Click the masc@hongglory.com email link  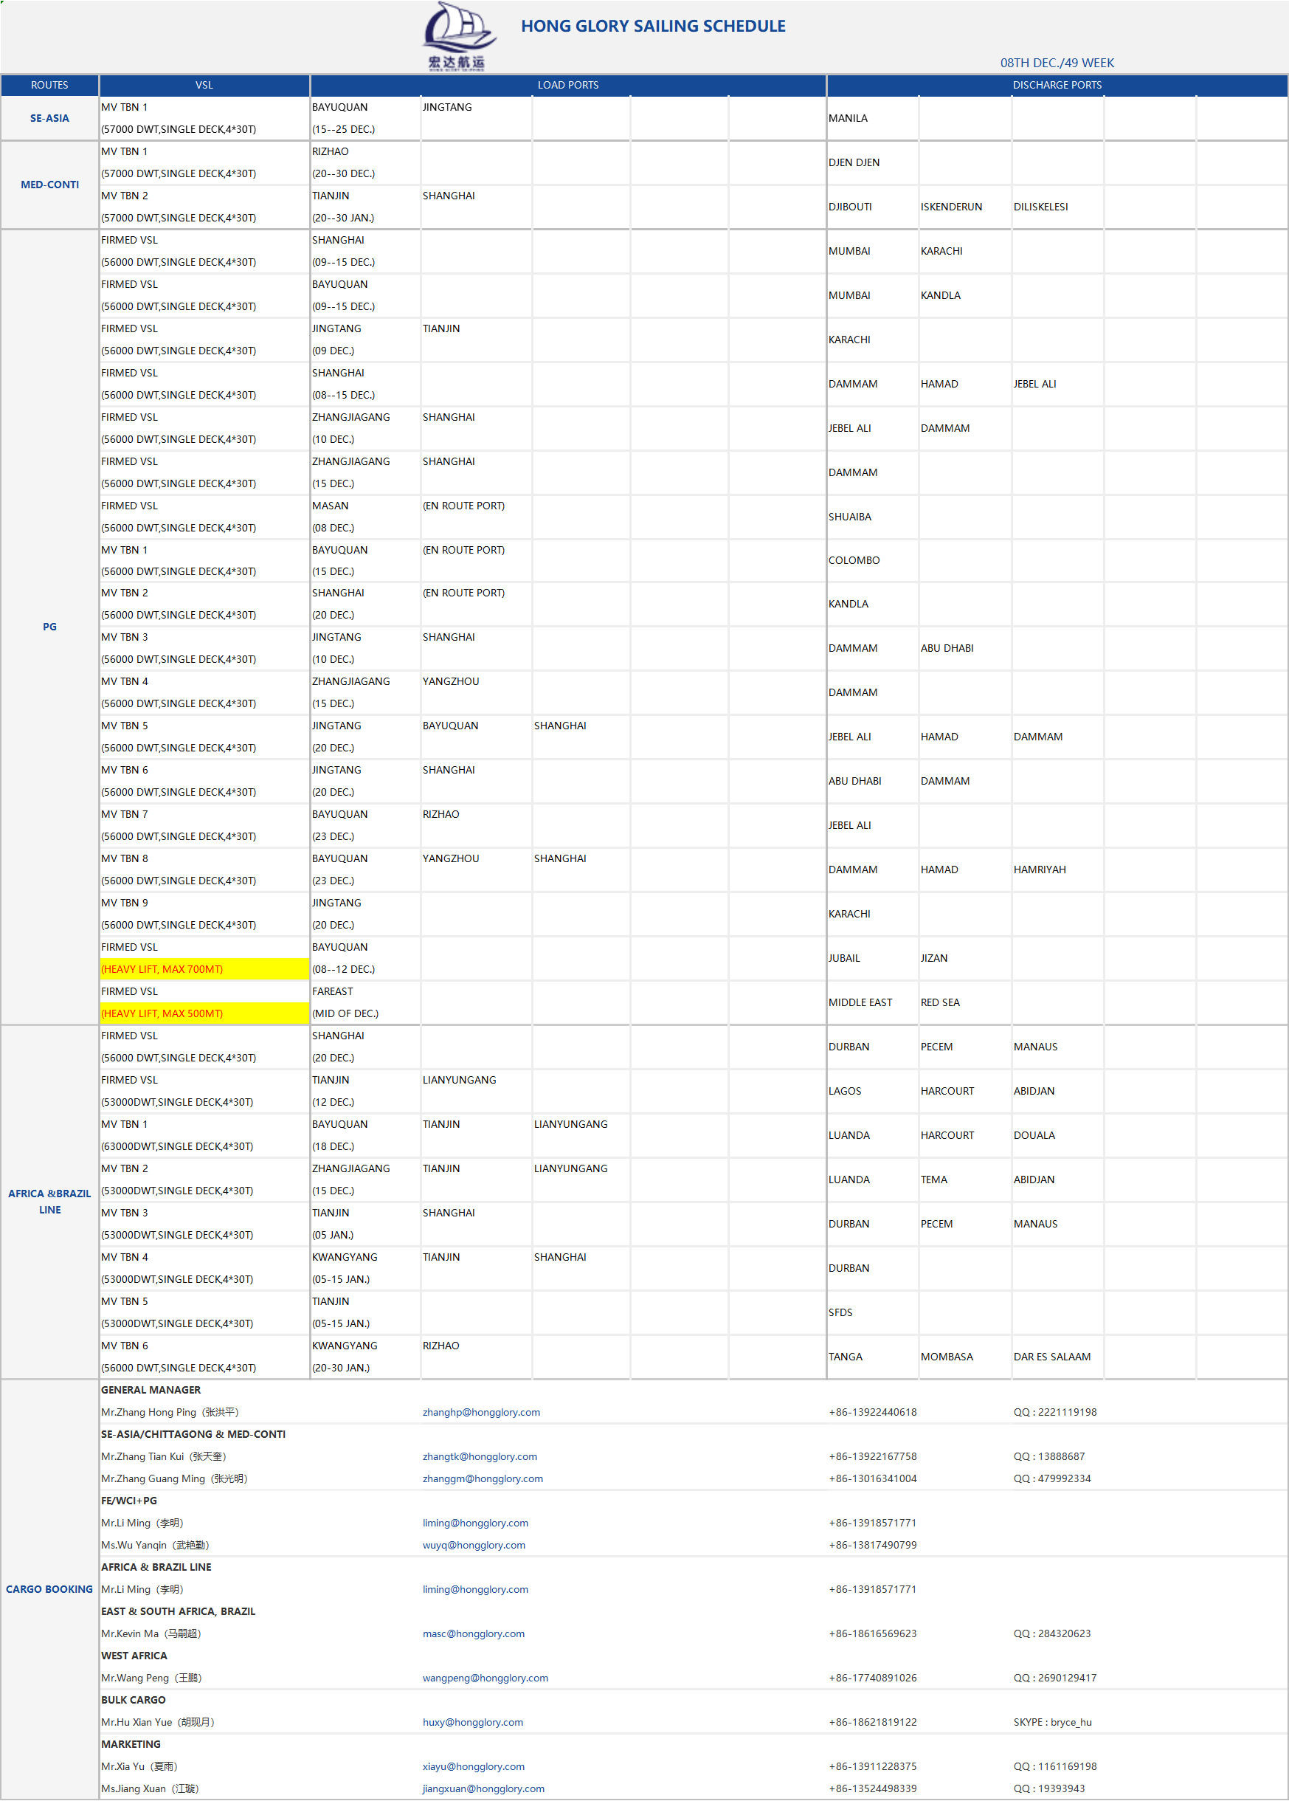tap(473, 1633)
